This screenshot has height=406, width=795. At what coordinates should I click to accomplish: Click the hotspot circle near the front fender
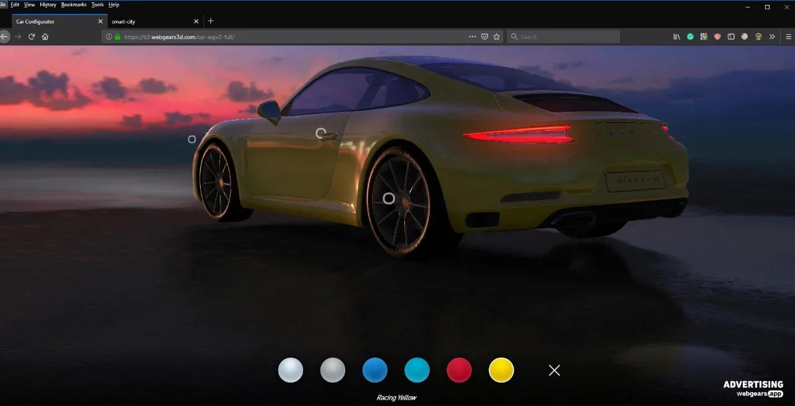click(x=192, y=139)
